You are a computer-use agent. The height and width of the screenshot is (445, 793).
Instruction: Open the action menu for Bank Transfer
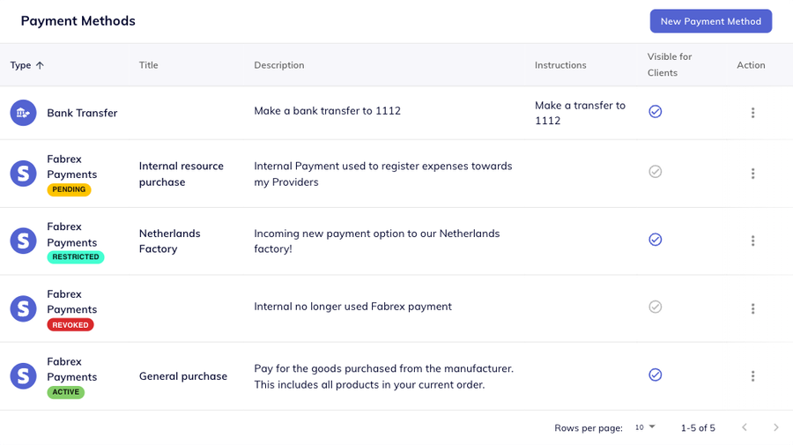click(x=752, y=113)
